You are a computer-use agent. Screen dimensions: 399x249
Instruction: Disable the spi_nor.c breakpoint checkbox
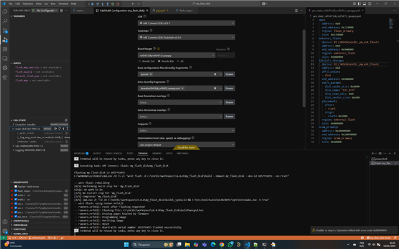pos(16,217)
